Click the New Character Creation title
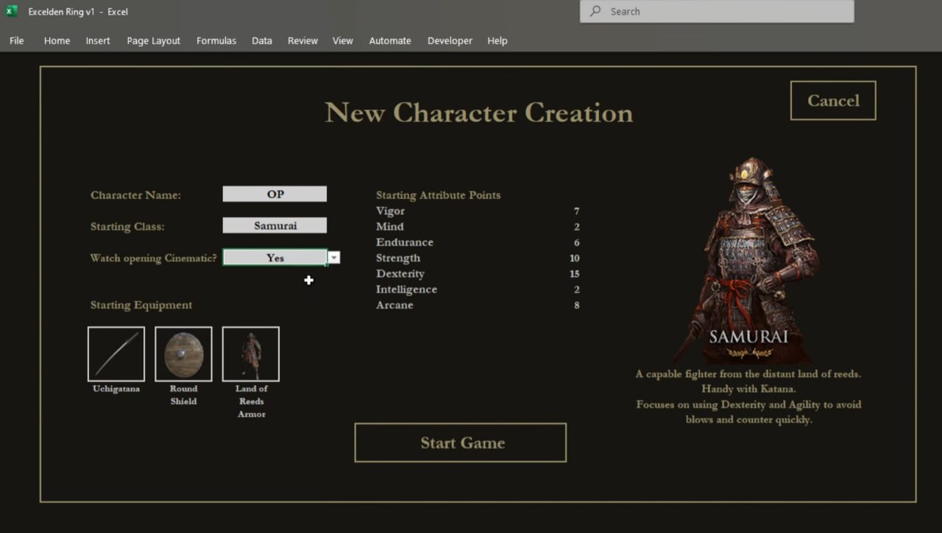Screen dimensions: 942x533 (479, 113)
